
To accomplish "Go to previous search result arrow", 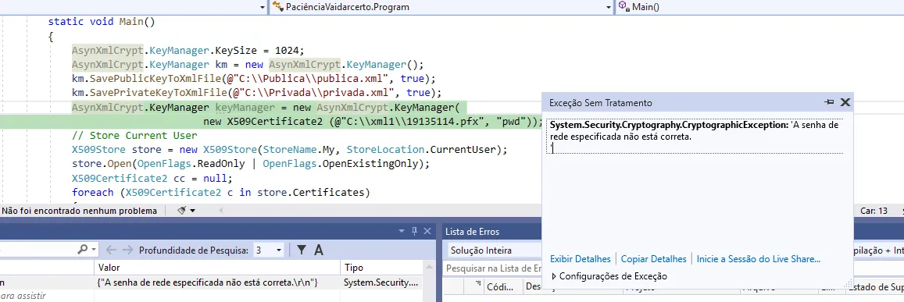I will click(x=111, y=250).
